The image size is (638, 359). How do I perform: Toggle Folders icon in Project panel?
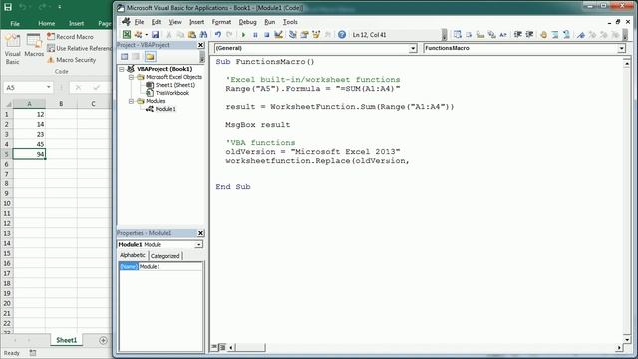coord(150,57)
